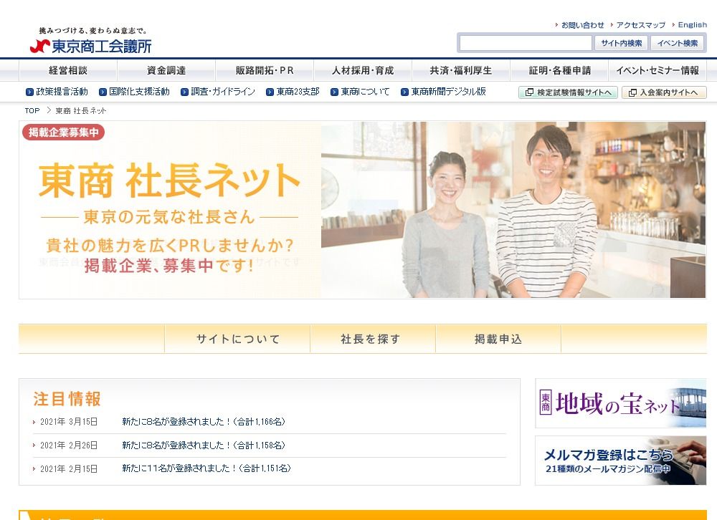
Task: Click the 掲載企業募集中 badge on banner
Action: pos(64,133)
